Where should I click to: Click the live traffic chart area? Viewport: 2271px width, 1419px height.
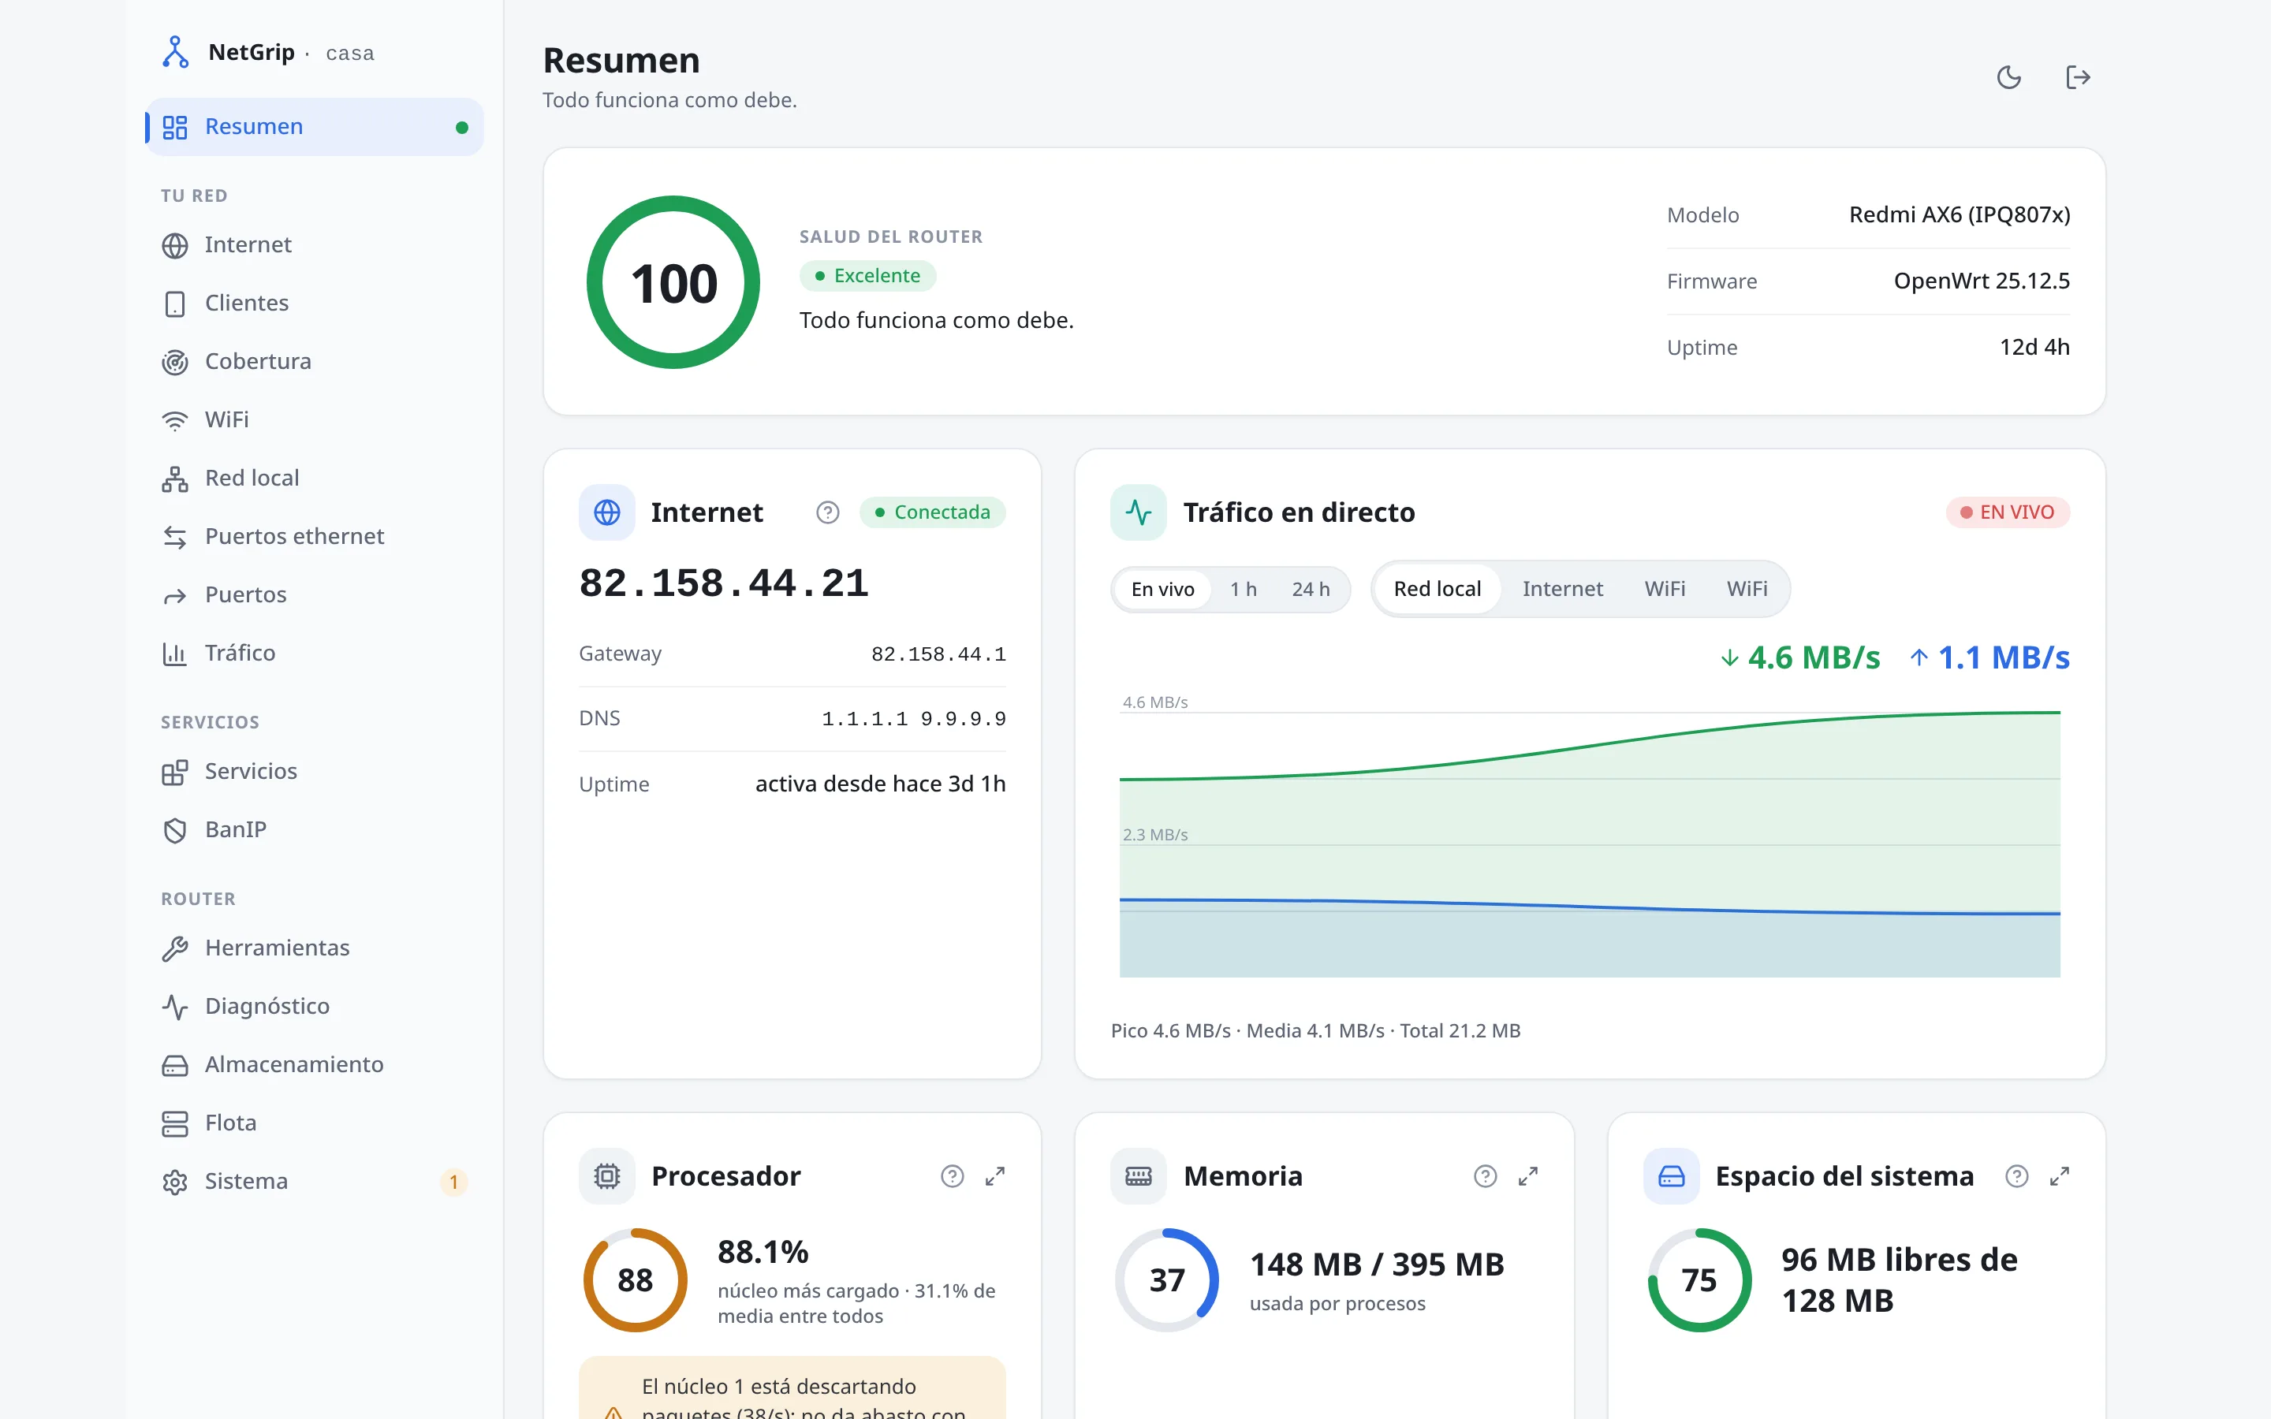[1590, 840]
